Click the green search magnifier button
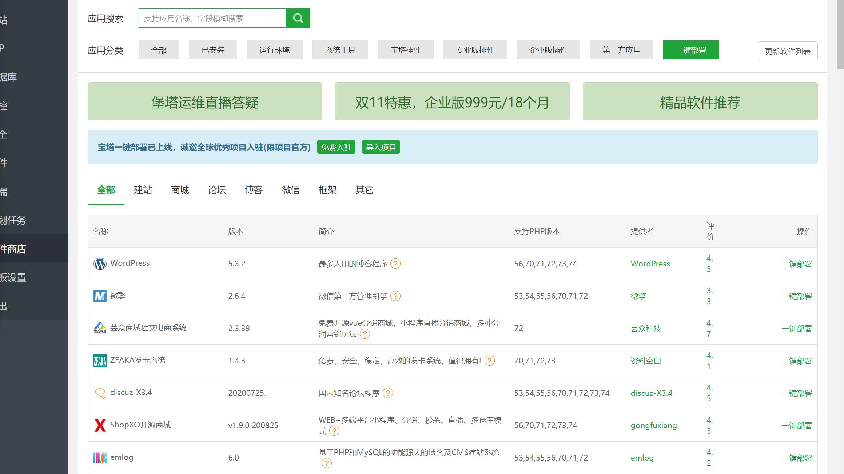The height and width of the screenshot is (474, 844). (x=298, y=18)
